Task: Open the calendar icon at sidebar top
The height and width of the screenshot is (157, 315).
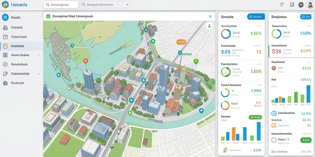Action: pyautogui.click(x=5, y=17)
